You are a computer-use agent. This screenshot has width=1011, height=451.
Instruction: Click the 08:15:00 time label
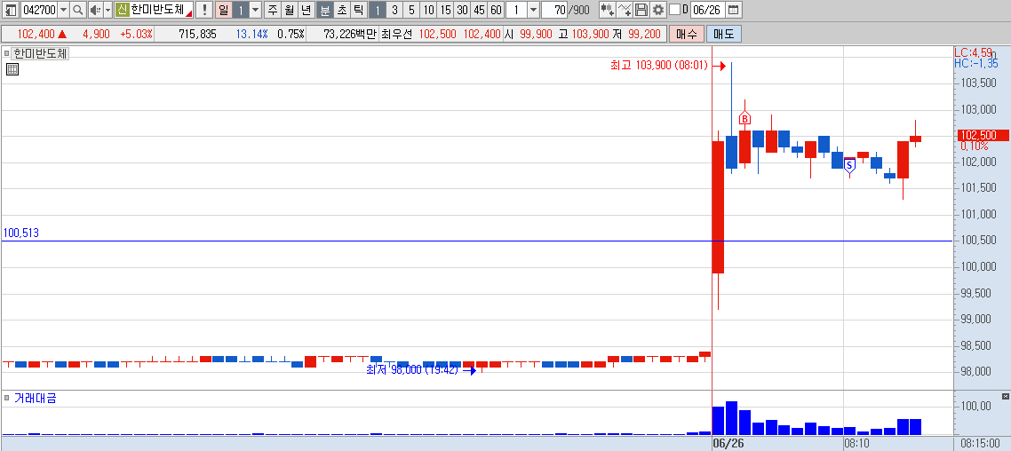(980, 444)
